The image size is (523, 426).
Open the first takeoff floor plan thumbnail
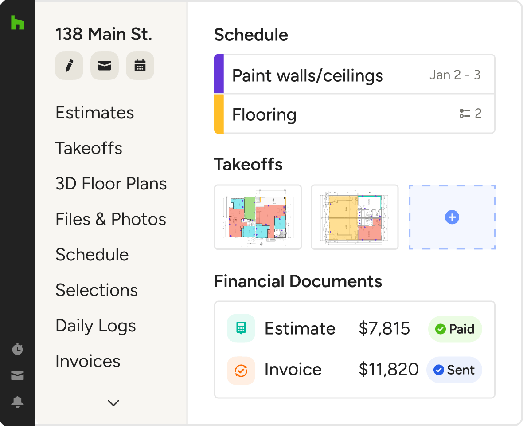pyautogui.click(x=258, y=217)
